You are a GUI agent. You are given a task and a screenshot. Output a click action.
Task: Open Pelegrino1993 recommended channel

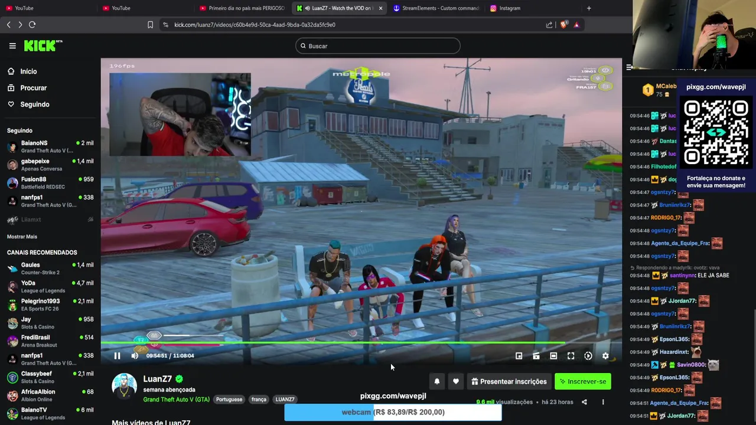pos(50,305)
